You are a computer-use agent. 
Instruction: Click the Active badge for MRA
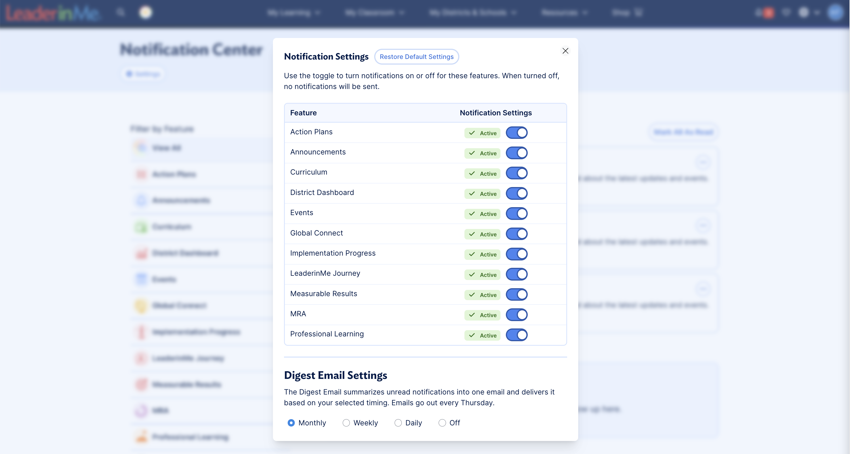pos(482,315)
